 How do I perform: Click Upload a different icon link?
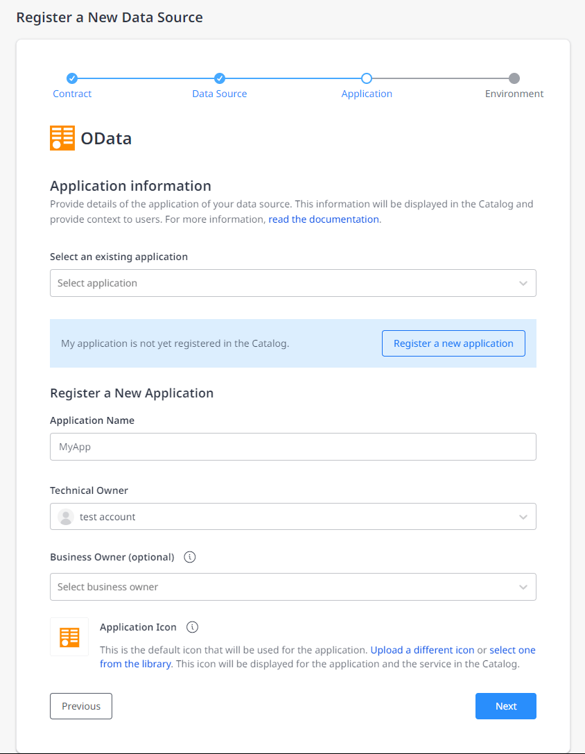(x=422, y=650)
